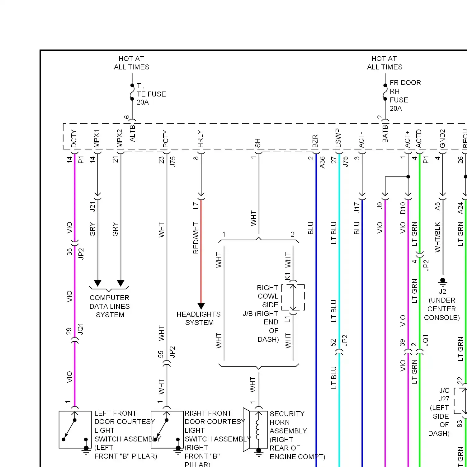Image resolution: width=467 pixels, height=467 pixels.
Task: Click the JP2 label beside pin 35
Action: tap(81, 254)
